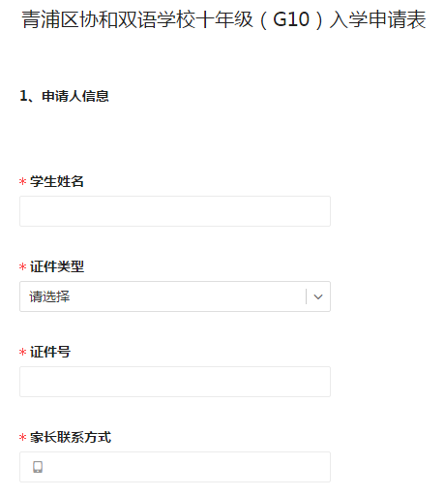The image size is (444, 497).
Task: Focus the 证件号 text box
Action: coord(175,382)
